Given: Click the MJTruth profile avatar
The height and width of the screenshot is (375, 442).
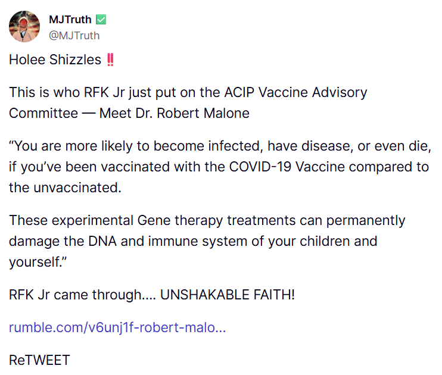Looking at the screenshot, I should (24, 27).
